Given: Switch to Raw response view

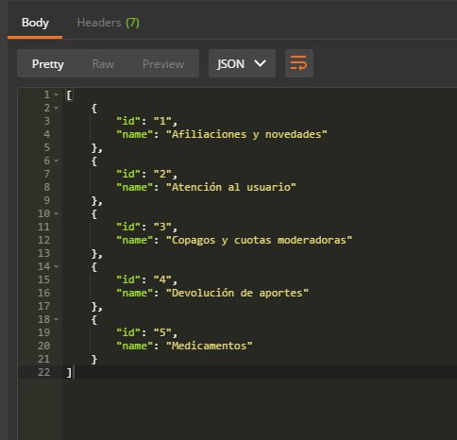Looking at the screenshot, I should tap(103, 64).
